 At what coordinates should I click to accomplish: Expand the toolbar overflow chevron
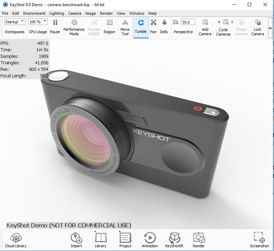[x=270, y=28]
